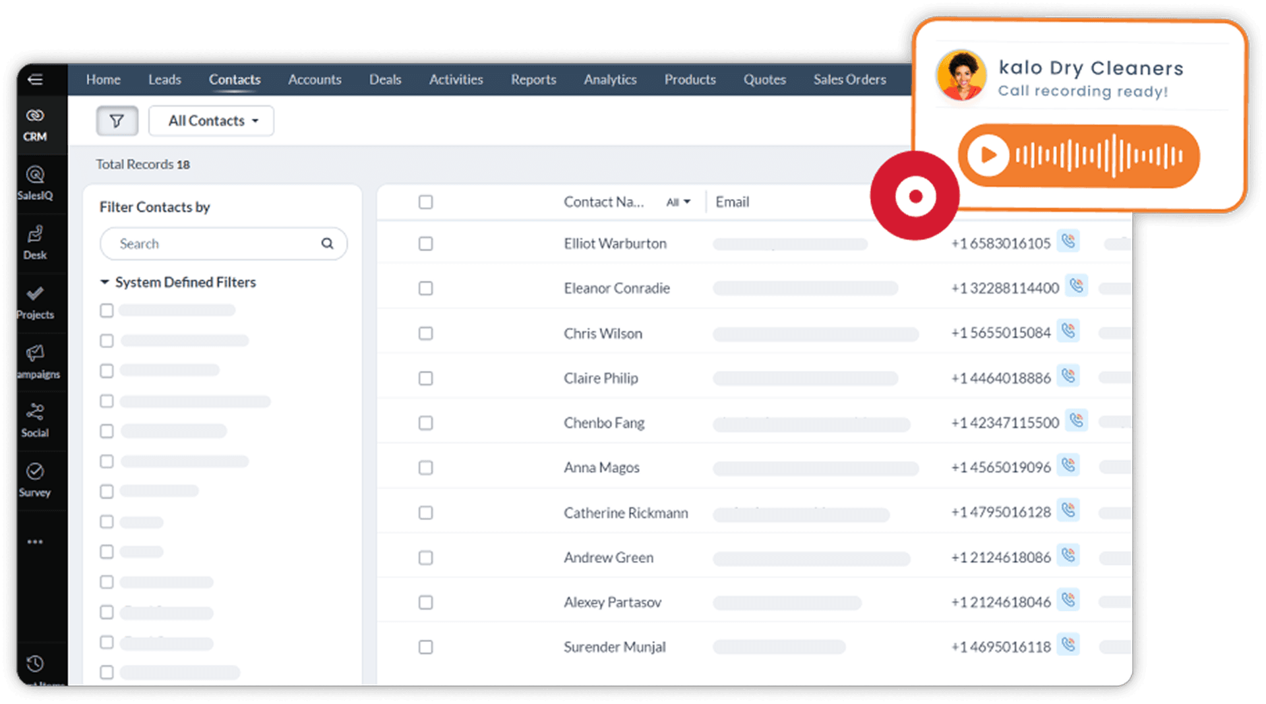1266x704 pixels.
Task: Click the waveform in the call recording player
Action: click(x=1100, y=156)
